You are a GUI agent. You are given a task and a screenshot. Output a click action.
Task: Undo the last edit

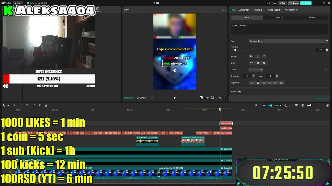15,105
